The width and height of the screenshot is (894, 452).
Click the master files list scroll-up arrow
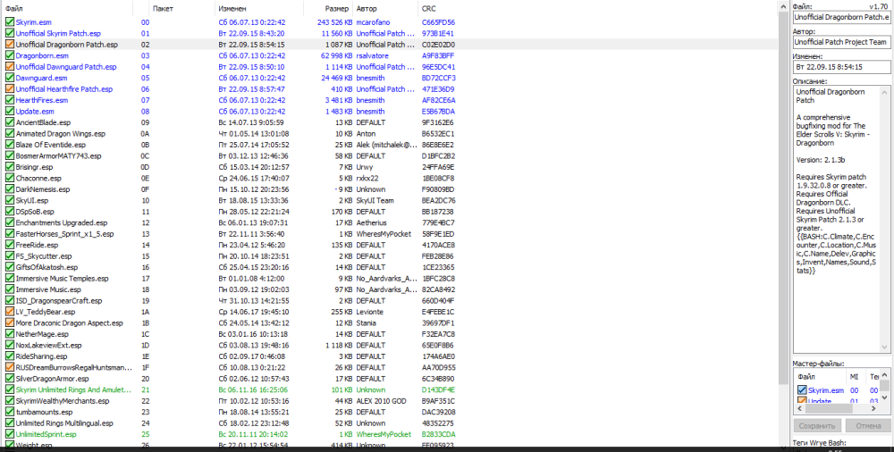tap(885, 374)
